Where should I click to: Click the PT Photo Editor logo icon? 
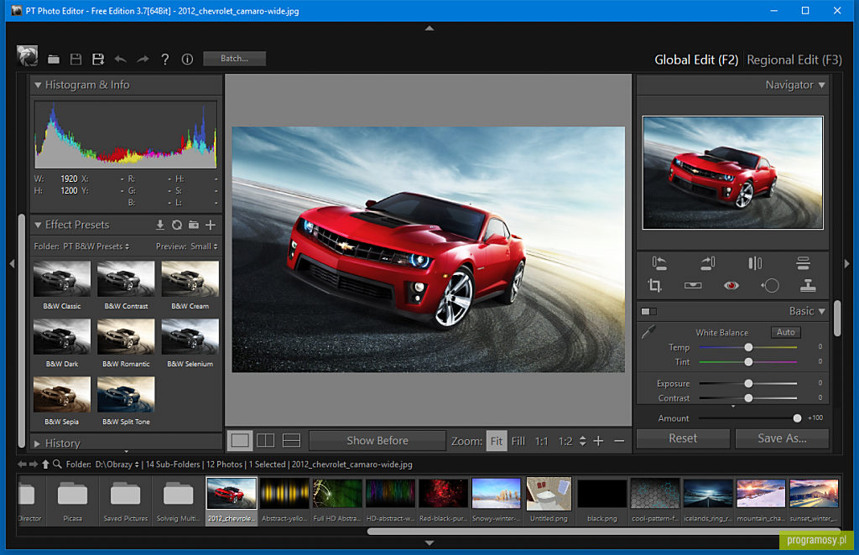click(28, 56)
